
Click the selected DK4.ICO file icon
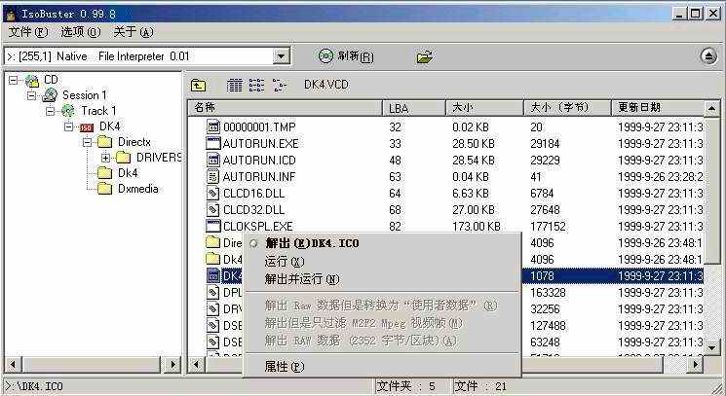click(213, 276)
